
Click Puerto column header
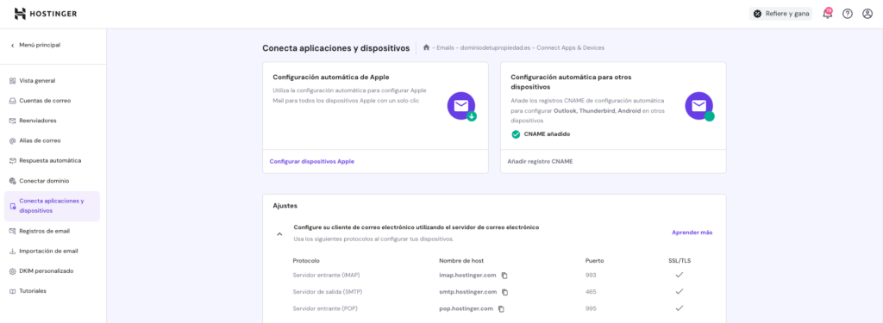coord(595,260)
